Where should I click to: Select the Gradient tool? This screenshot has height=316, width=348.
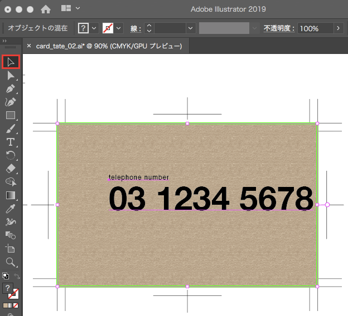click(x=11, y=195)
